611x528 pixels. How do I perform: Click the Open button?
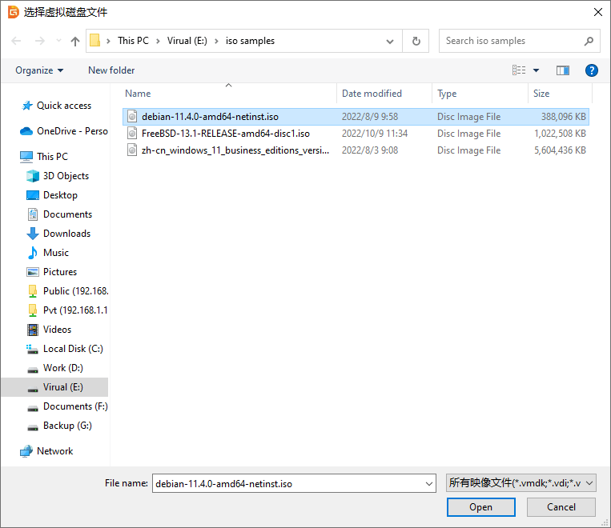[x=480, y=507]
